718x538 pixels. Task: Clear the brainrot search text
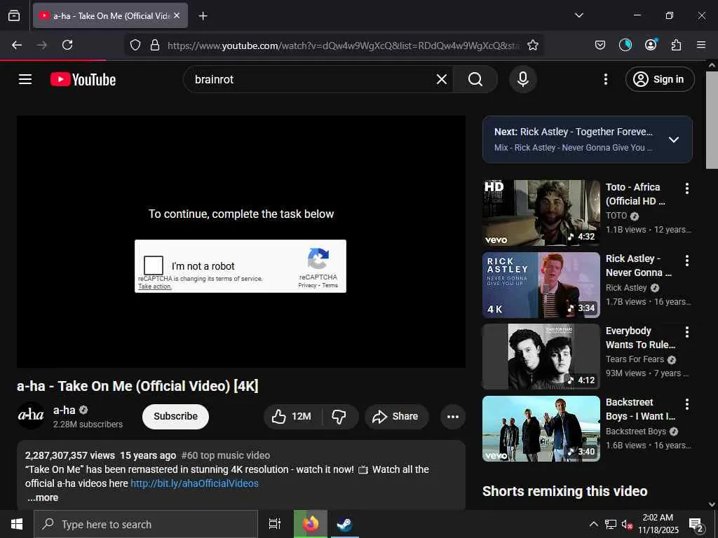[442, 80]
